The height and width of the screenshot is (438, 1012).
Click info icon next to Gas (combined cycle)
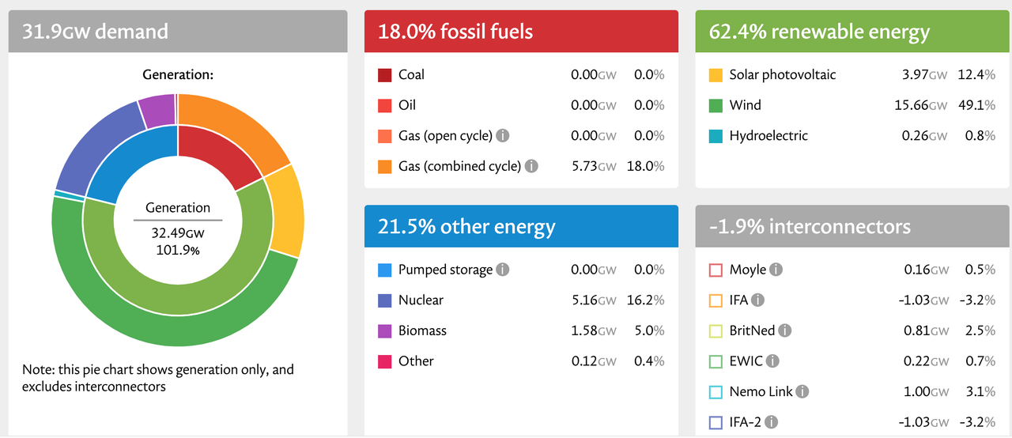(x=531, y=166)
